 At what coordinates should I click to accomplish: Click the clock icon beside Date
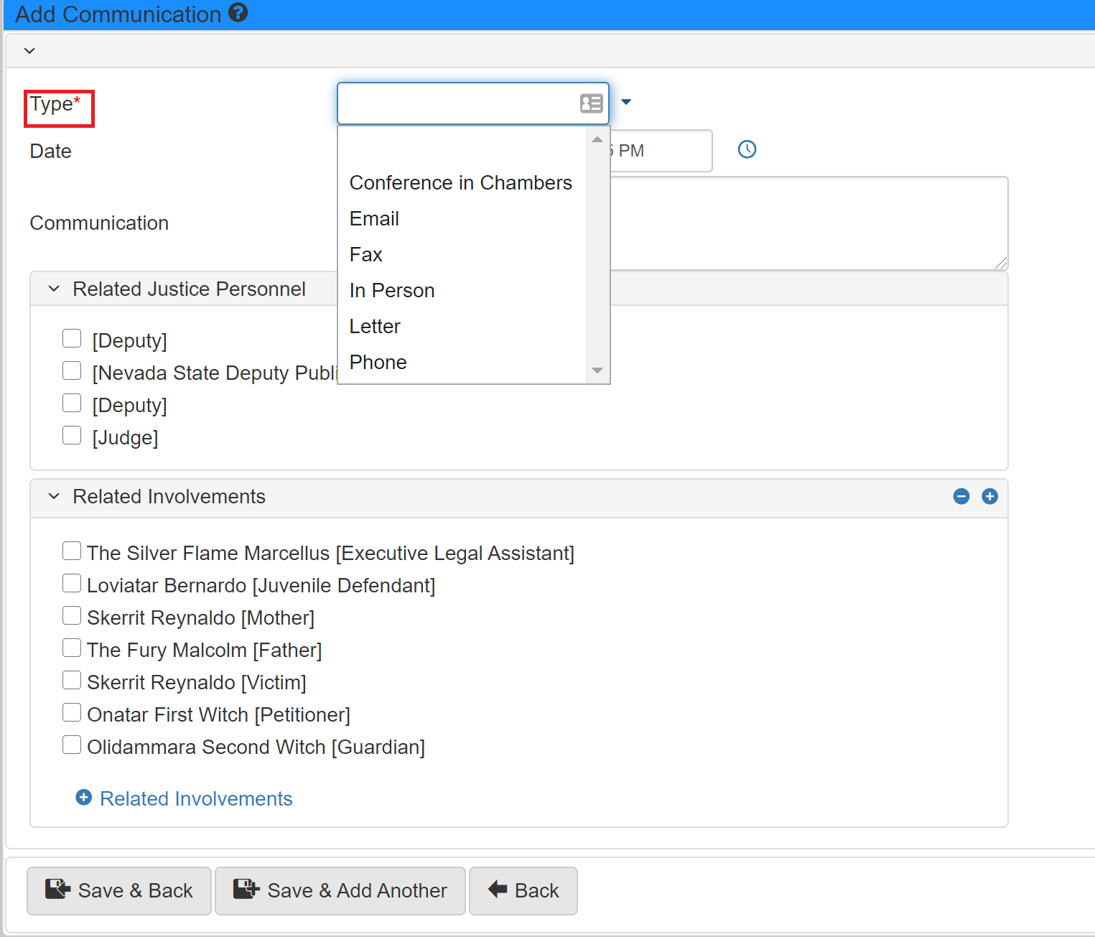[747, 149]
